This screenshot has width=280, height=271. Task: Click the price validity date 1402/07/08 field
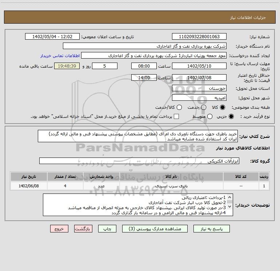coord(199,77)
